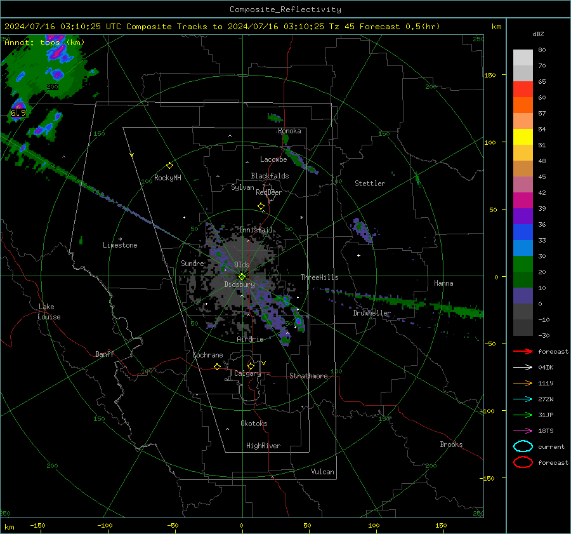The height and width of the screenshot is (534, 571).
Task: Click the Limestone label
Action: [x=120, y=245]
